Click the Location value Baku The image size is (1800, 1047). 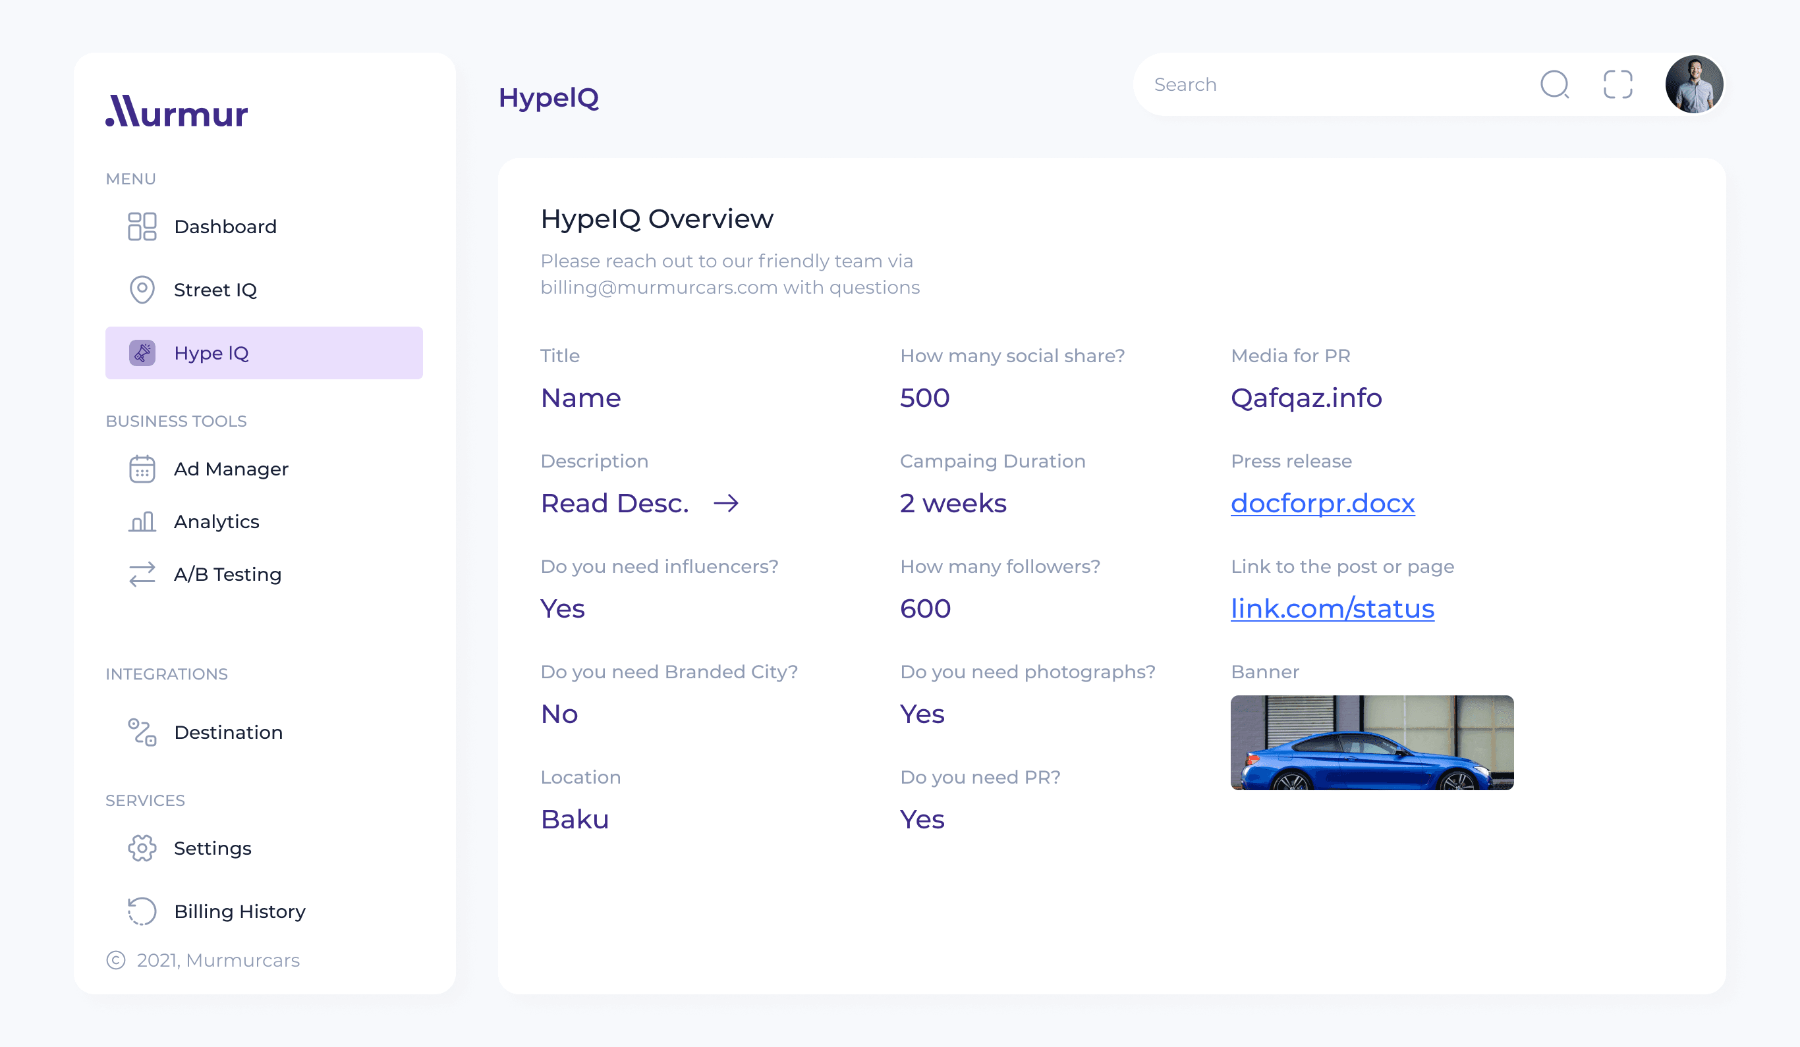[x=575, y=819]
